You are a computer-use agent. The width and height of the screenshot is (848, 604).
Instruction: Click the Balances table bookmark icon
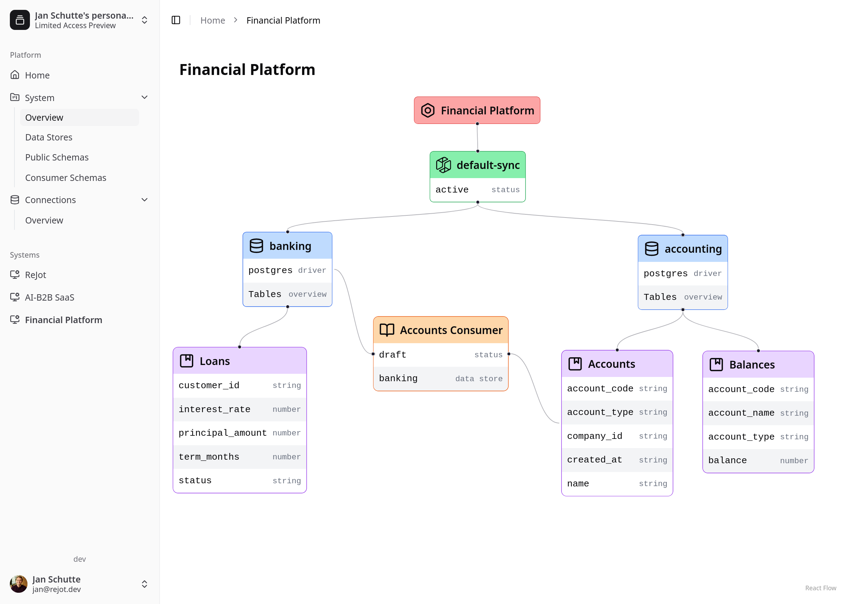point(716,365)
